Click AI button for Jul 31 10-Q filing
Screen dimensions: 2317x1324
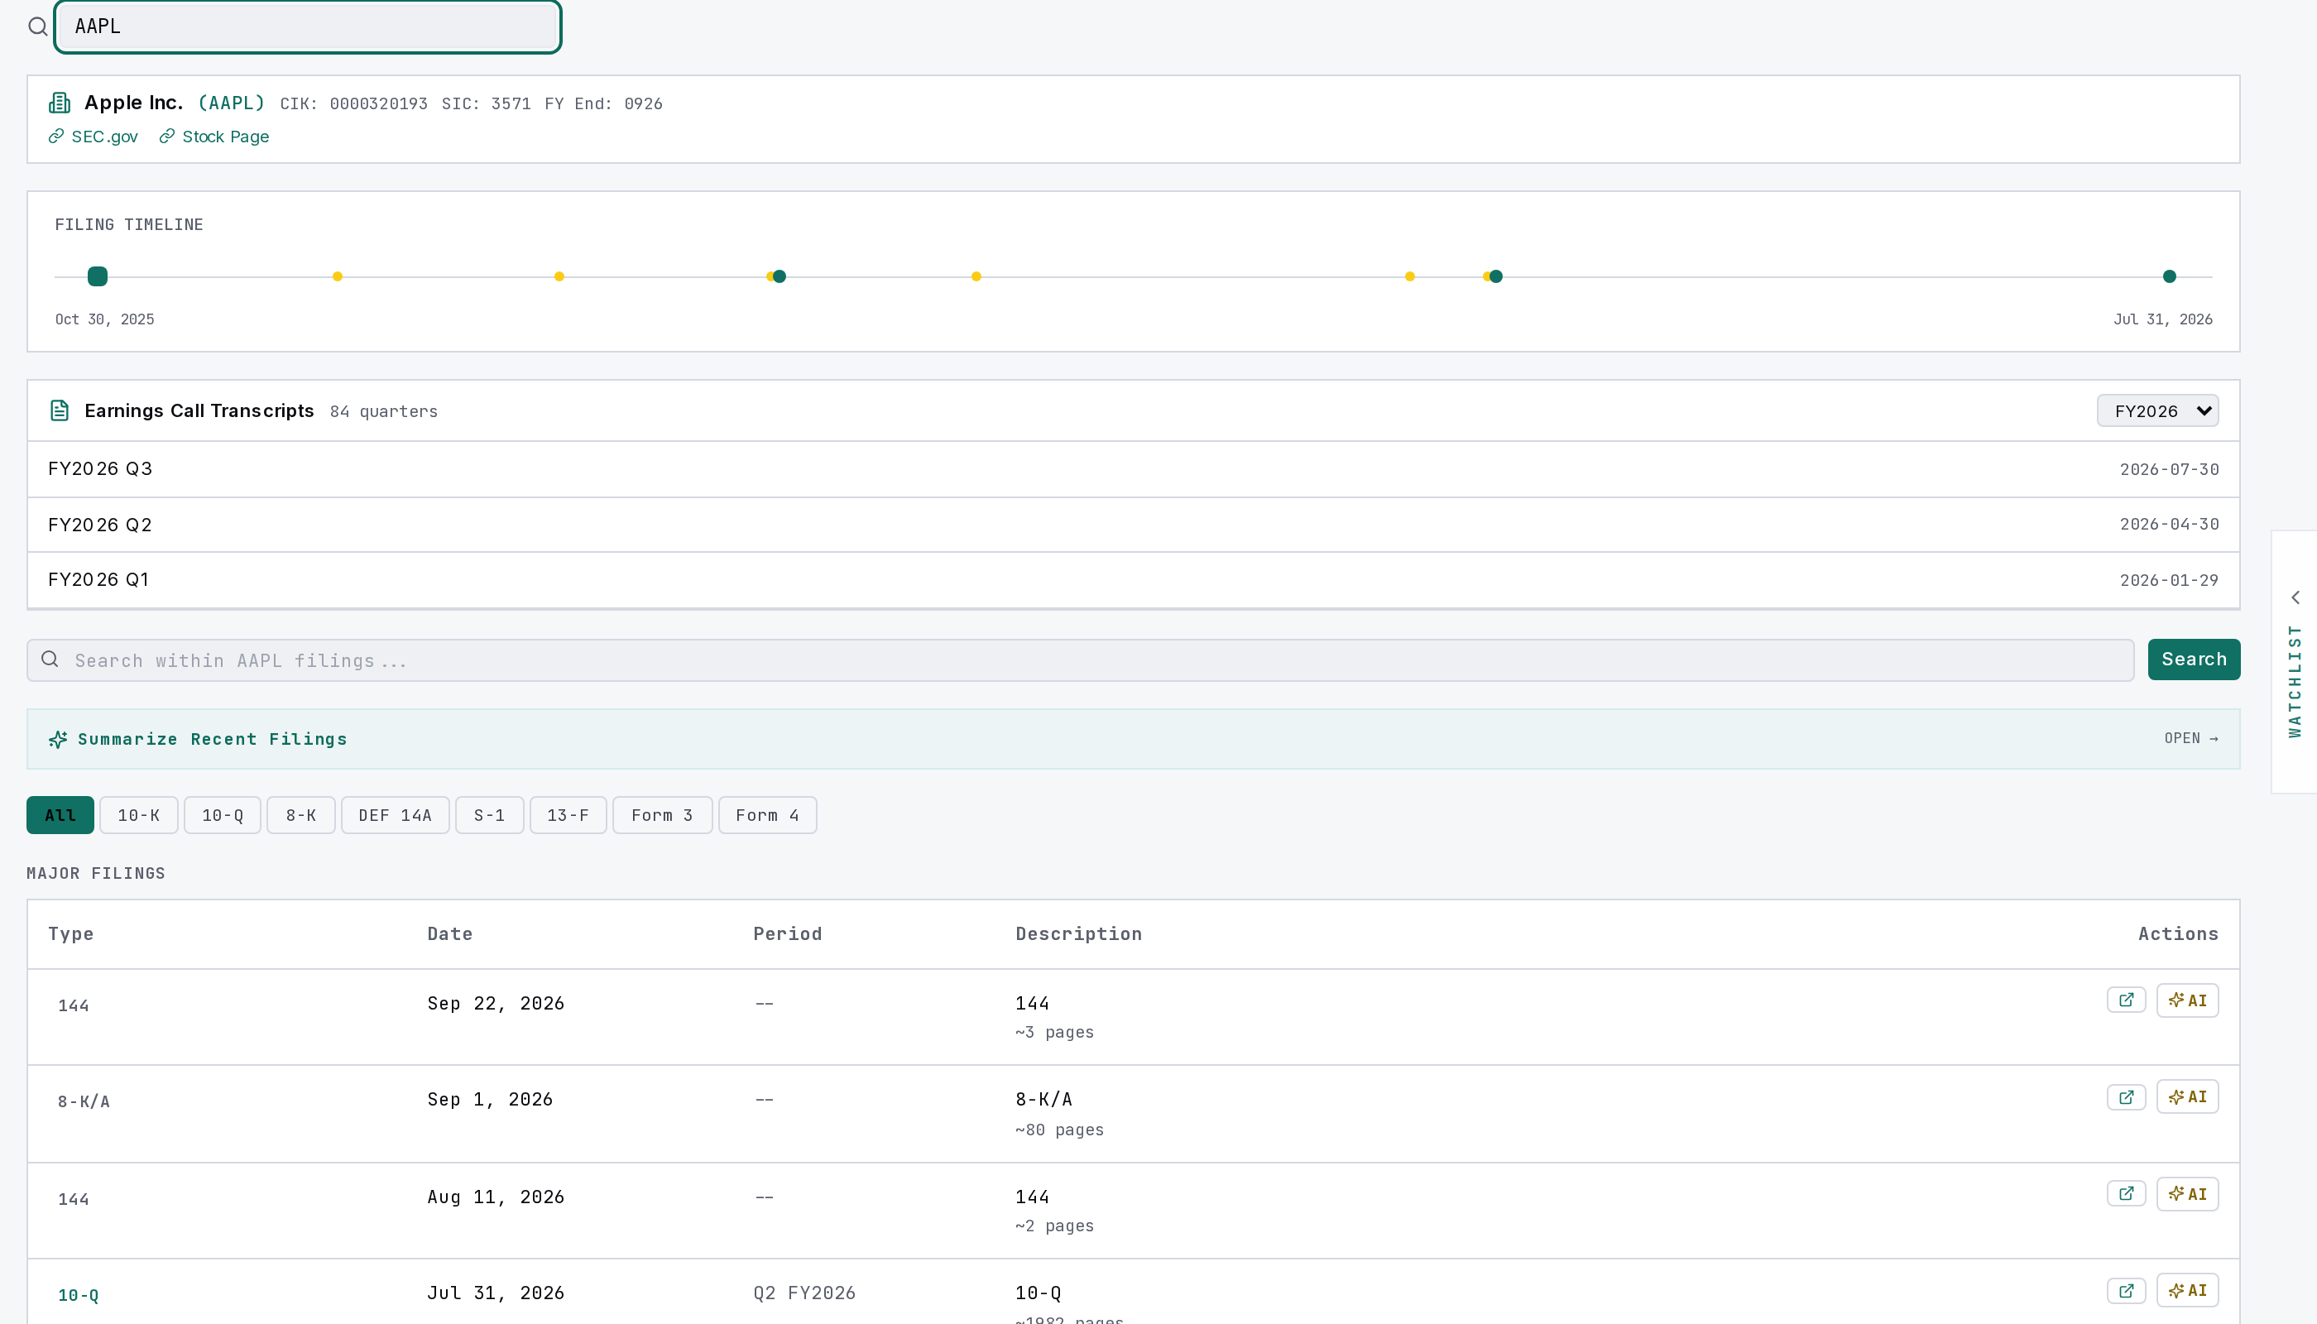[2187, 1290]
